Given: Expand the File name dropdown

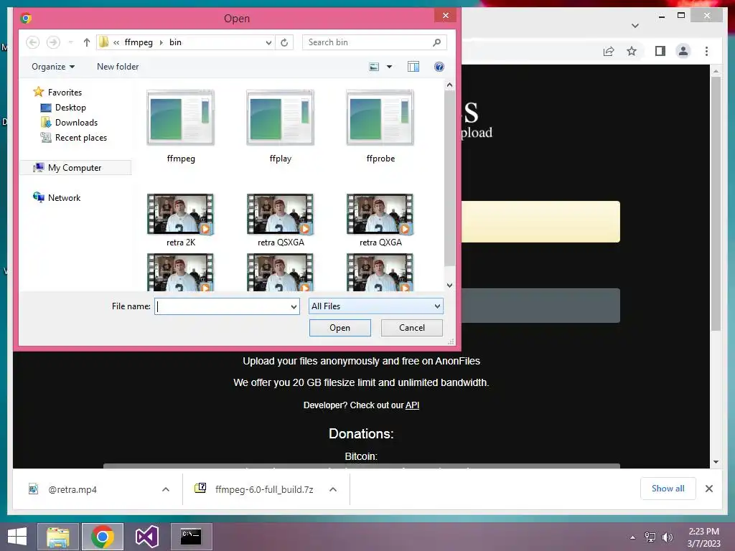Looking at the screenshot, I should (x=294, y=306).
